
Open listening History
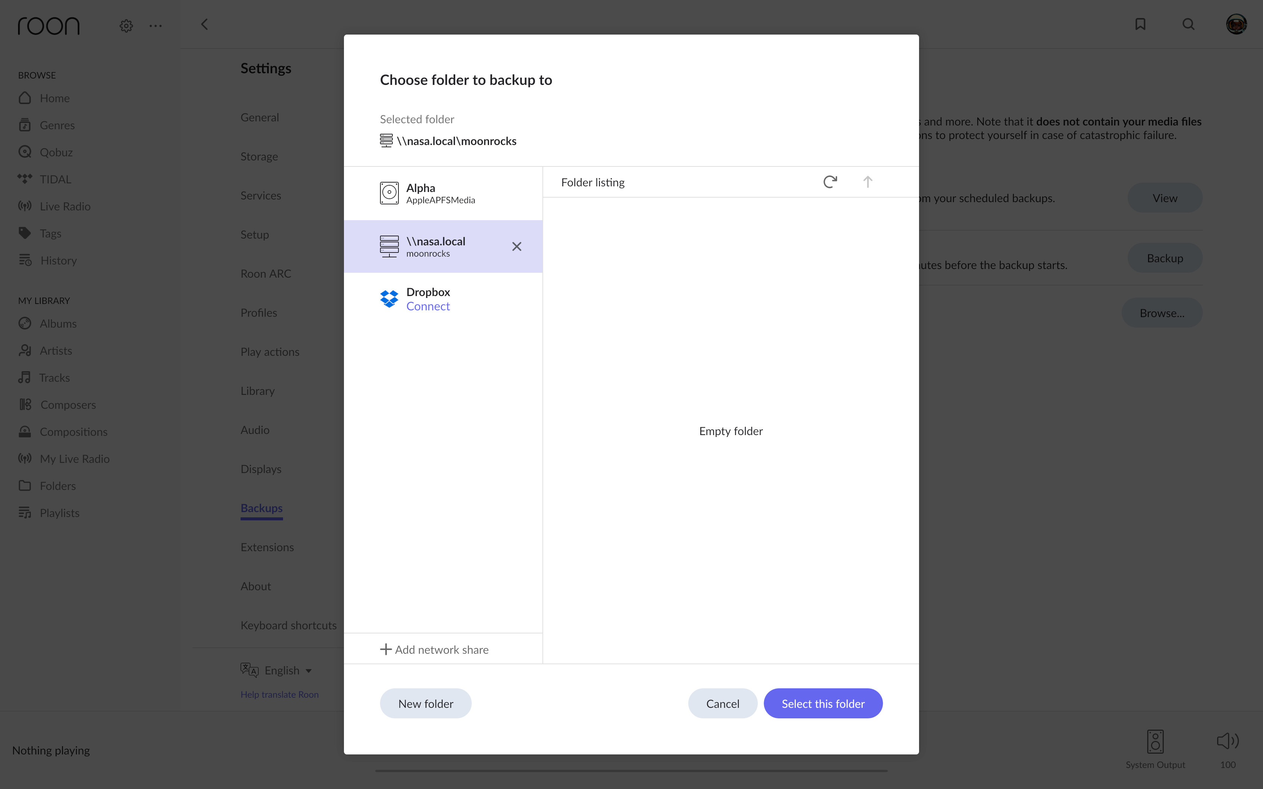47,260
